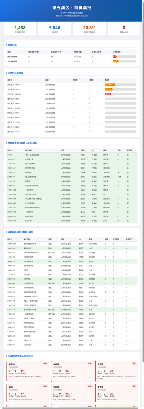
Task: Click the merchant name 旋转小火锅
Action: (x=28, y=340)
